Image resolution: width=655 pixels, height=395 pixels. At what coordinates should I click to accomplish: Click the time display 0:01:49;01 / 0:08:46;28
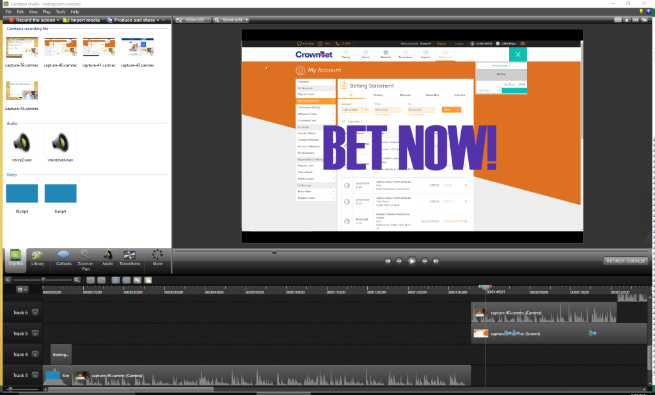tap(626, 261)
